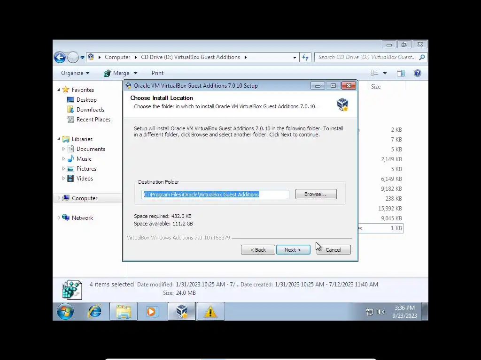Expand the Network node arrow

point(59,217)
